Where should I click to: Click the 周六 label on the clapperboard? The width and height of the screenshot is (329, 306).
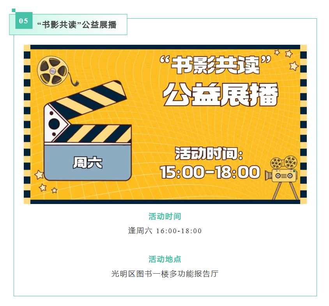pyautogui.click(x=88, y=163)
